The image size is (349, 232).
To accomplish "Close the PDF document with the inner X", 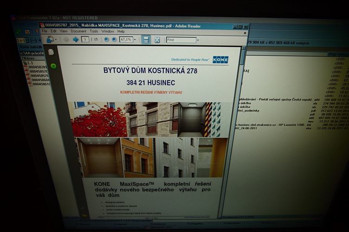I will [x=245, y=33].
